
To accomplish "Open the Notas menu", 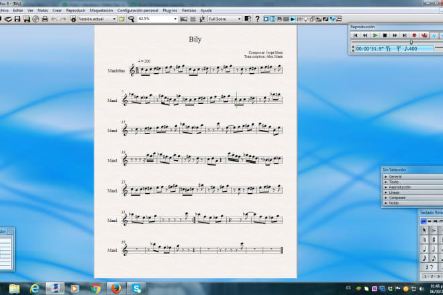I will tap(43, 11).
